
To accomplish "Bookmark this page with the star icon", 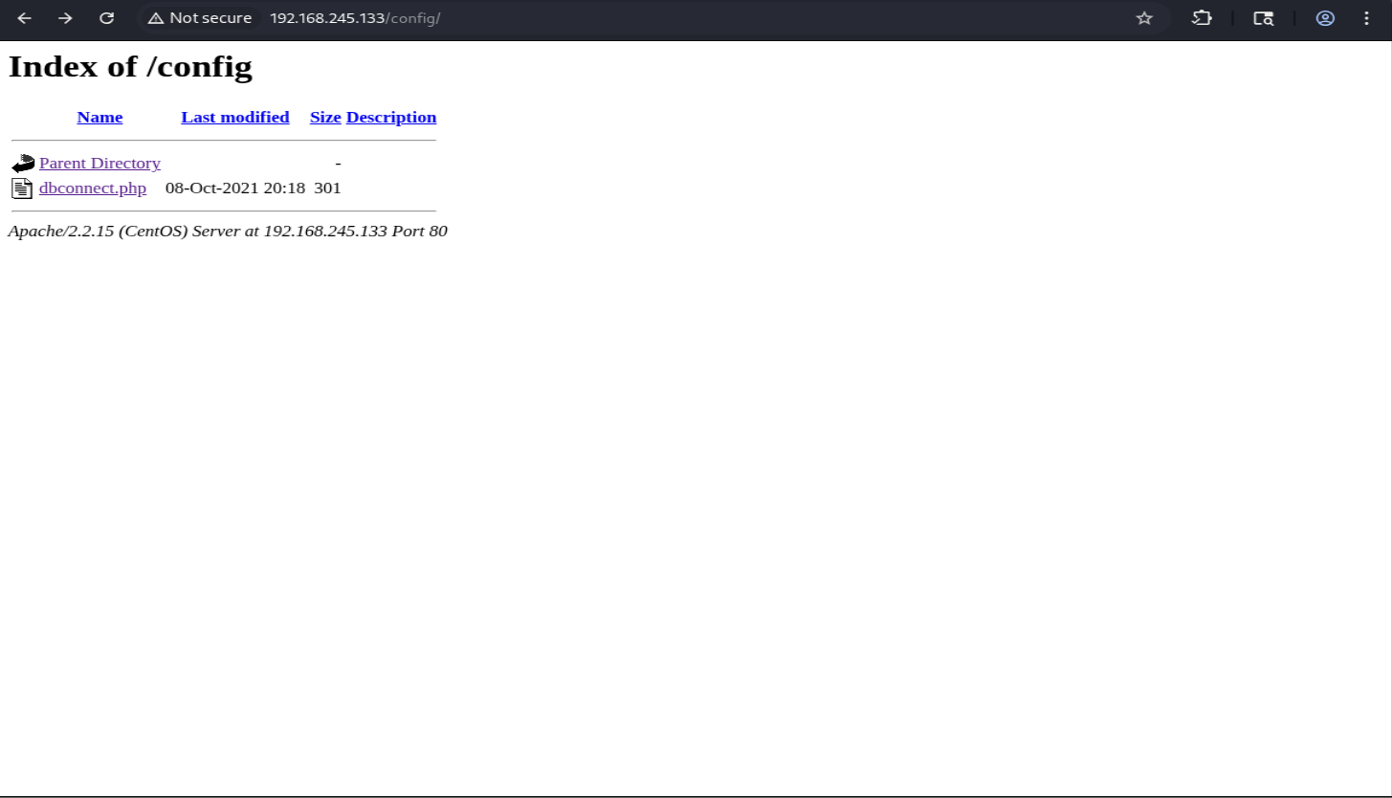I will pos(1144,18).
